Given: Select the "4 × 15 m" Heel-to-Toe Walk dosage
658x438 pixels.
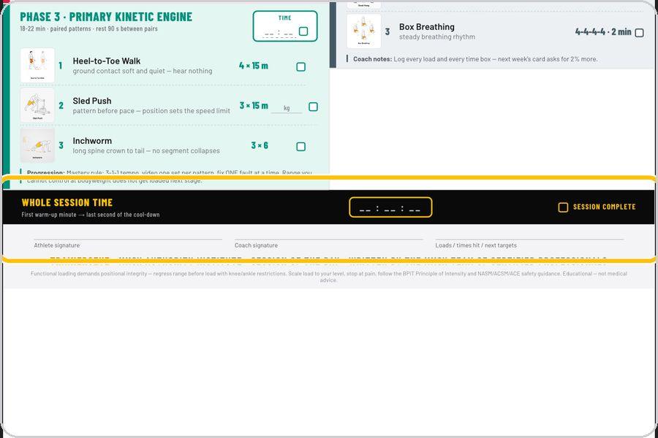Looking at the screenshot, I should (254, 66).
